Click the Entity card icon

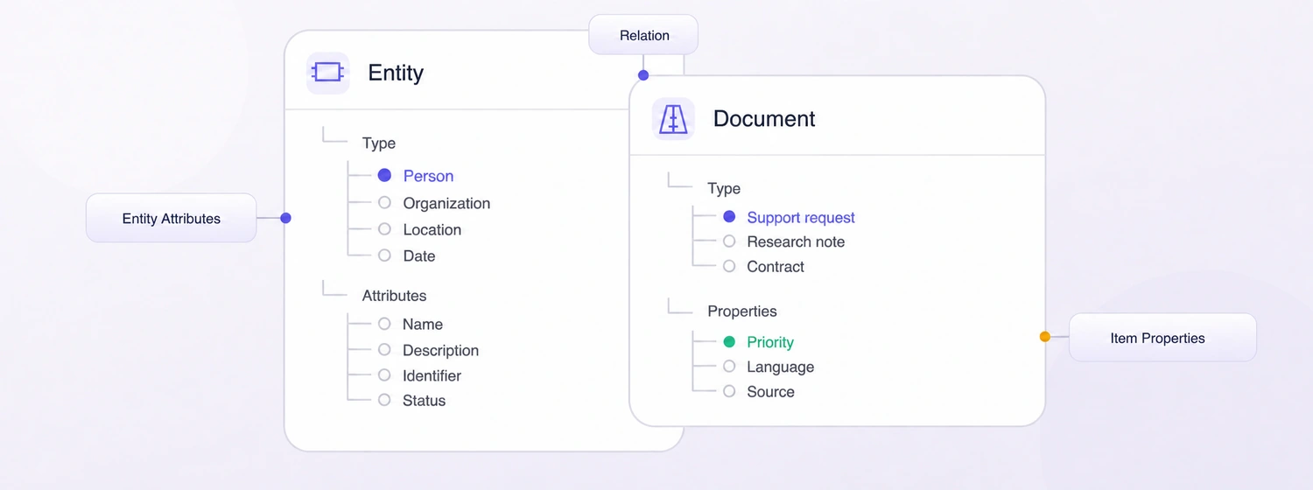[x=328, y=73]
